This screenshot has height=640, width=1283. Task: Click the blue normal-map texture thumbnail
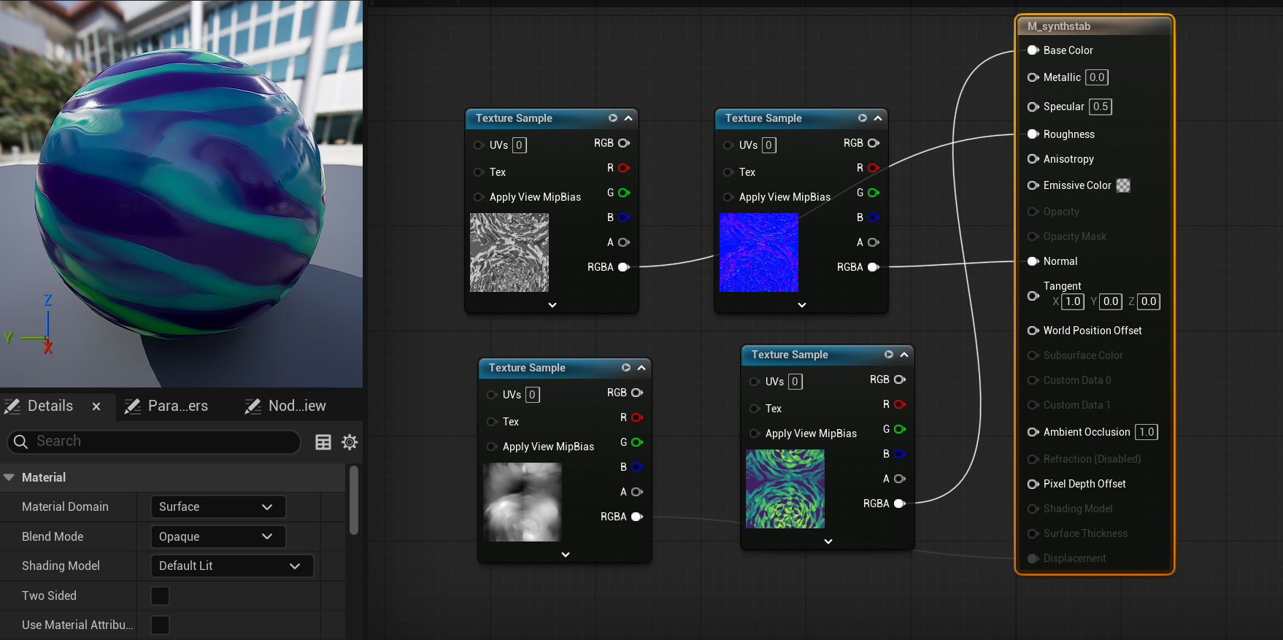(x=759, y=252)
